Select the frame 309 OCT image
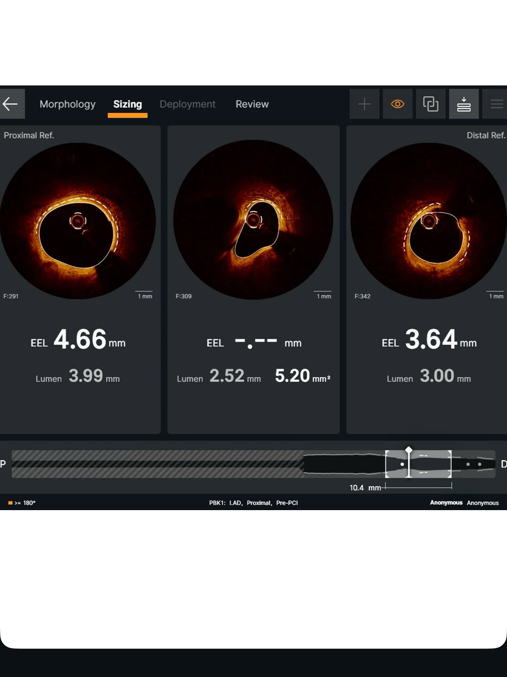Image resolution: width=507 pixels, height=677 pixels. pyautogui.click(x=253, y=220)
